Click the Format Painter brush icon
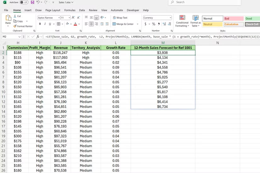This screenshot has height=173, width=260. 15,26
